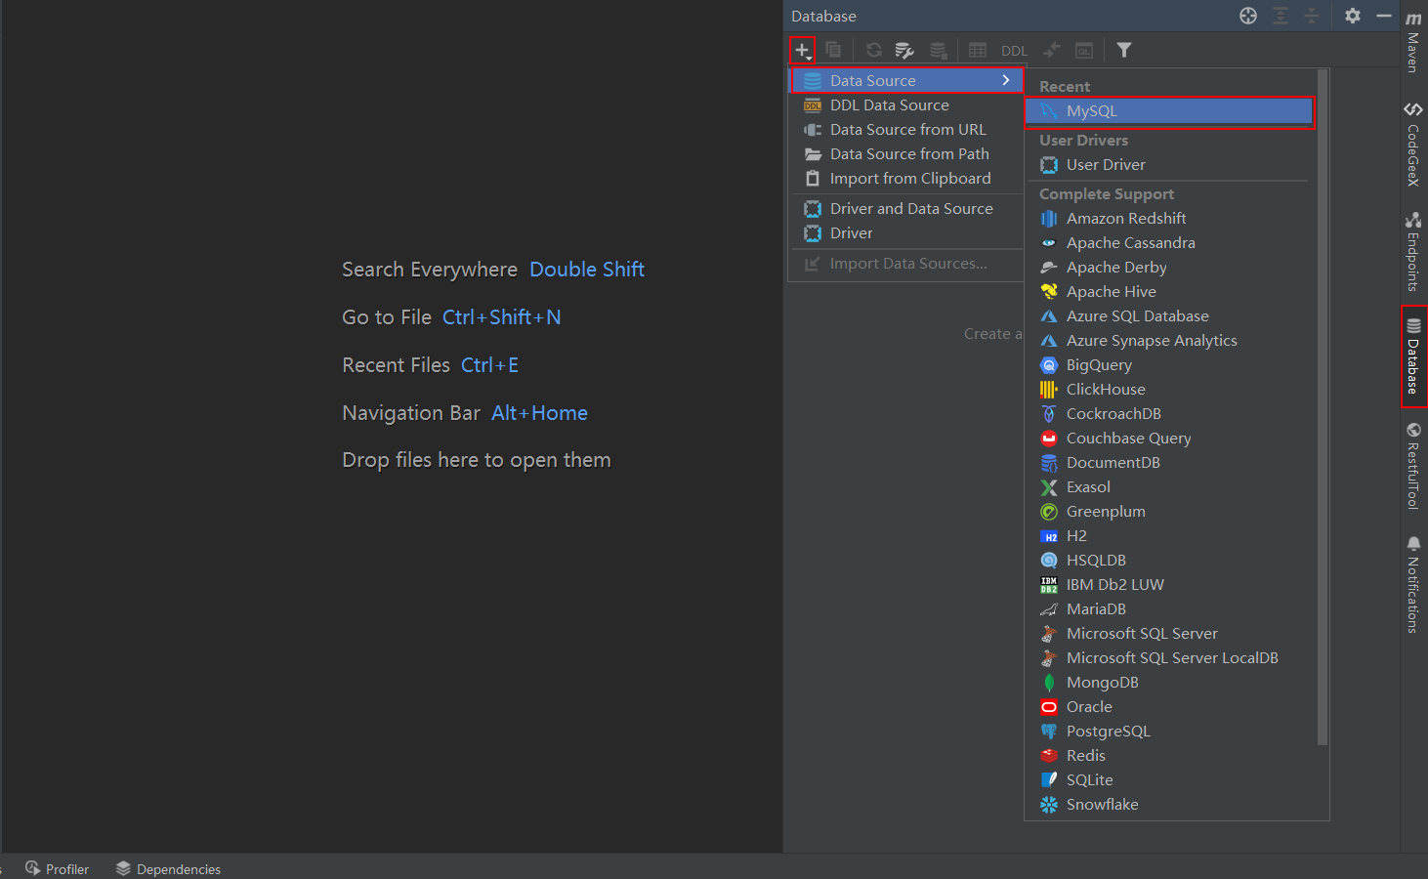Select MongoDB data source
The width and height of the screenshot is (1428, 879).
(1169, 683)
